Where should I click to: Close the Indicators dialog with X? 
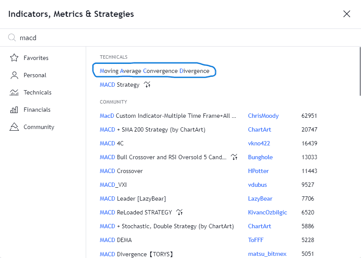click(346, 14)
